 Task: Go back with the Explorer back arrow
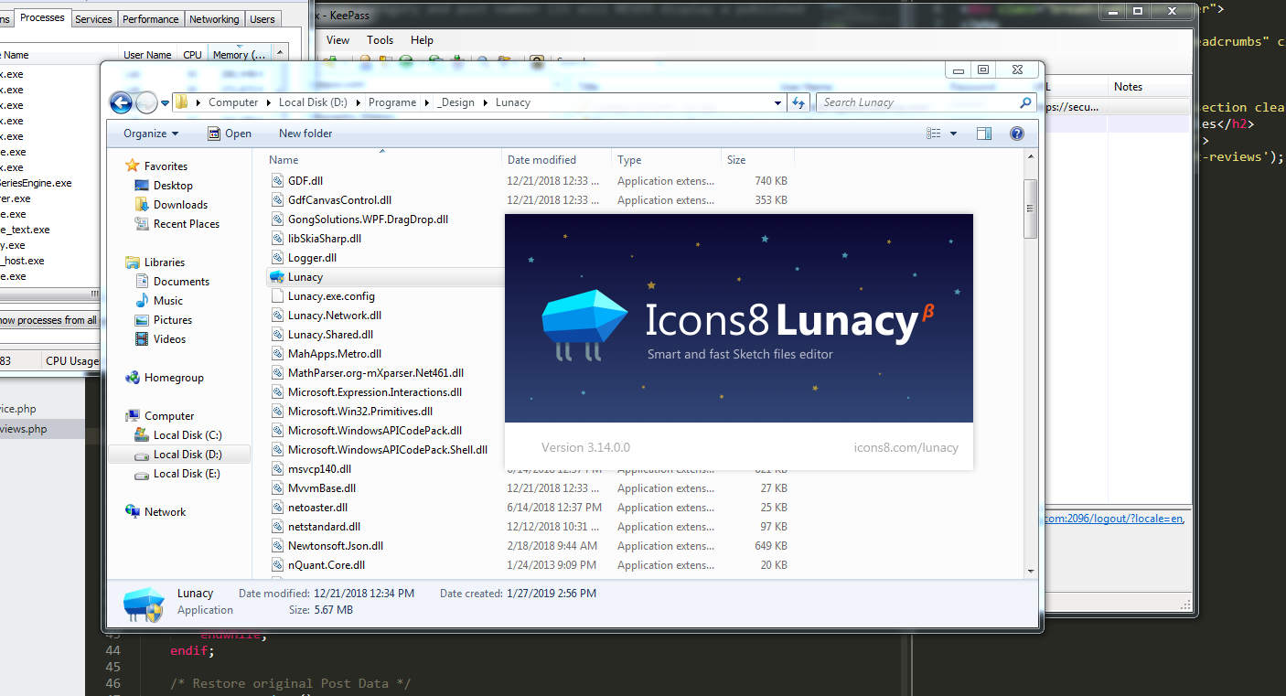tap(121, 102)
